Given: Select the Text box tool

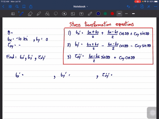Looking at the screenshot, I should click(81, 14).
